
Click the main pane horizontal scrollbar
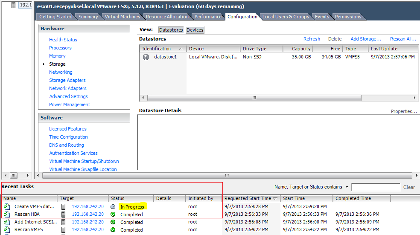pyautogui.click(x=227, y=176)
